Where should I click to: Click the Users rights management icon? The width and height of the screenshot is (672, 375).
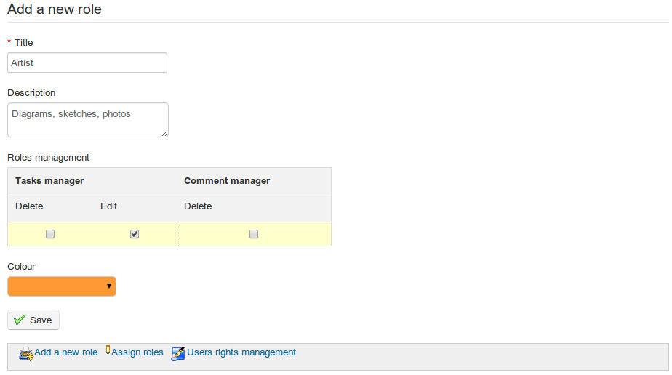(178, 354)
